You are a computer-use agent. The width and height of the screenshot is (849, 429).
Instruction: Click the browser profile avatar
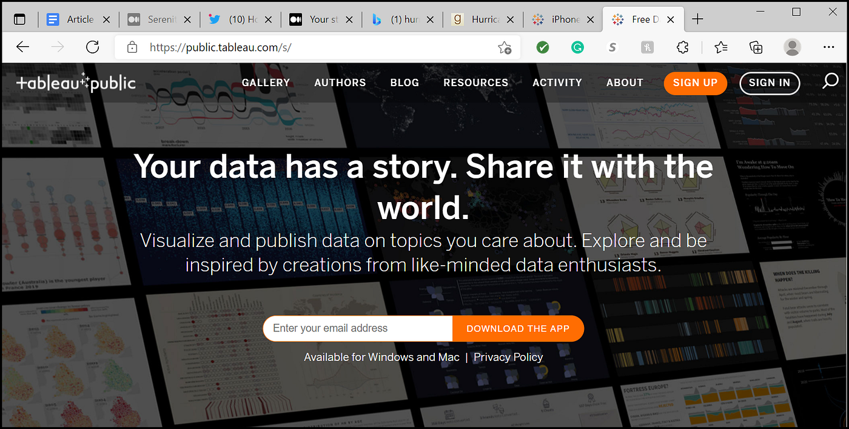click(x=792, y=47)
